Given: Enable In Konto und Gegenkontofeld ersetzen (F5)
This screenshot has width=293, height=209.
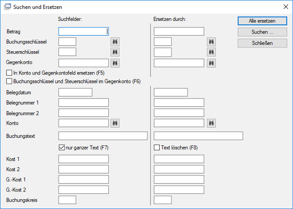Looking at the screenshot, I should pyautogui.click(x=9, y=73).
